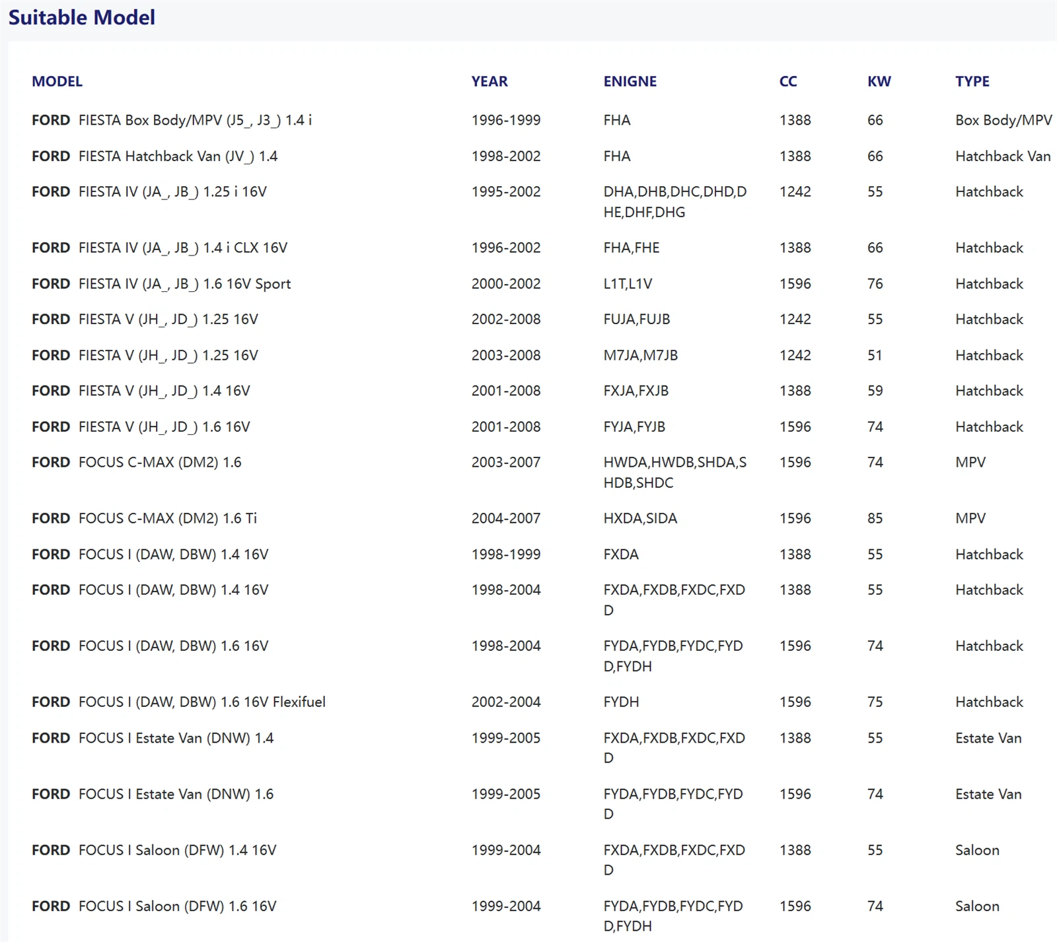Click year '2002-2008' cell
The height and width of the screenshot is (942, 1057).
(506, 320)
